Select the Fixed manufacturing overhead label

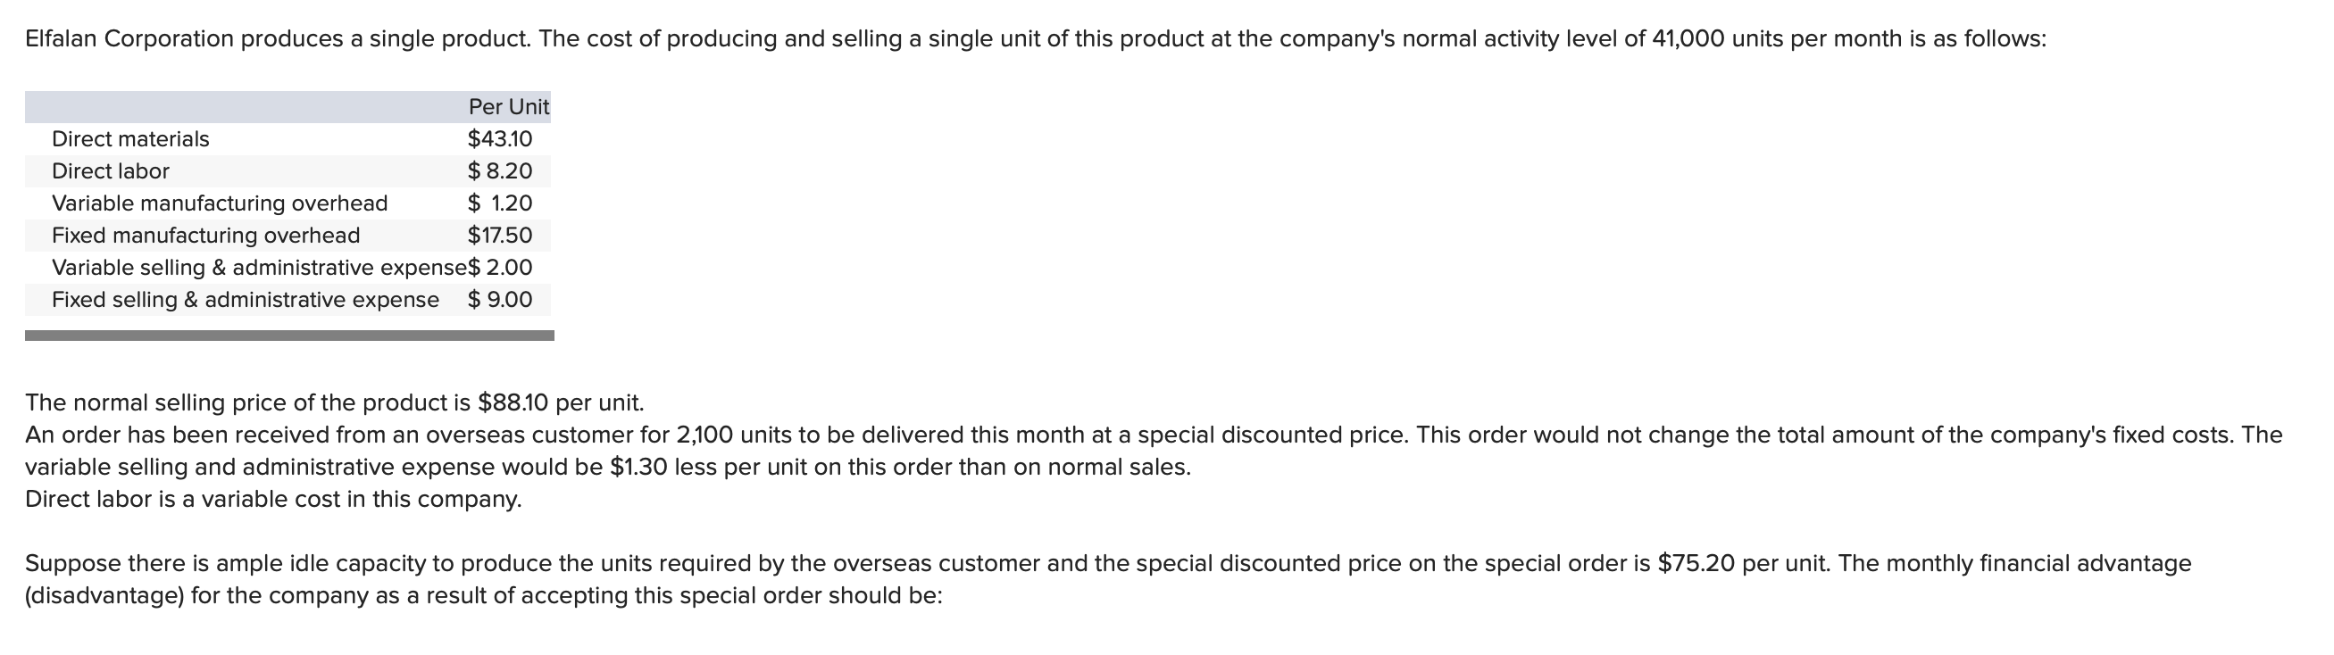click(205, 236)
